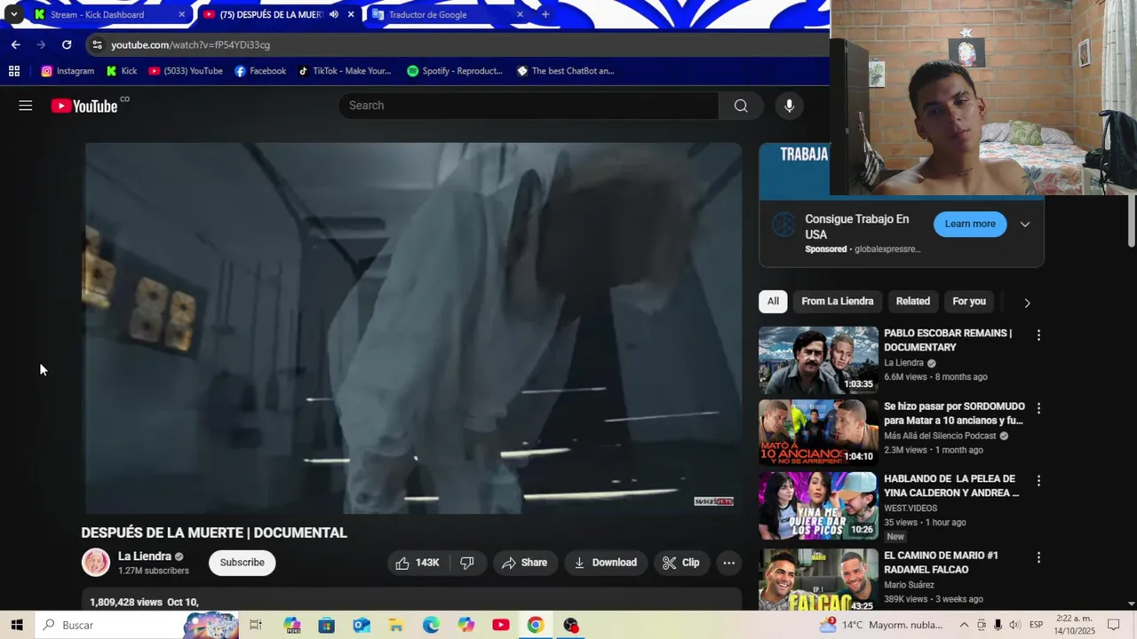Open La Liendra channel avatar
This screenshot has width=1137, height=639.
(x=96, y=563)
